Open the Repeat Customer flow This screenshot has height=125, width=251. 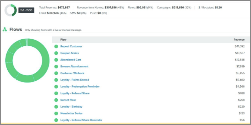click(x=71, y=46)
